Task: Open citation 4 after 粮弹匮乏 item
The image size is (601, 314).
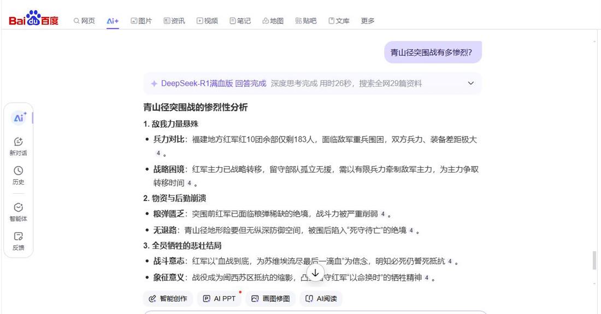Action: point(382,214)
